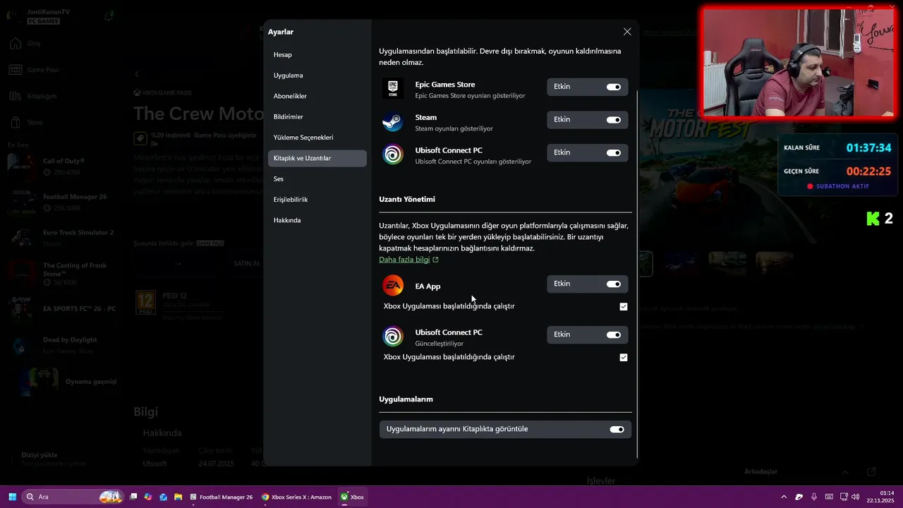Click the planet-shaped tray icon
Image resolution: width=903 pixels, height=508 pixels.
[x=799, y=497]
